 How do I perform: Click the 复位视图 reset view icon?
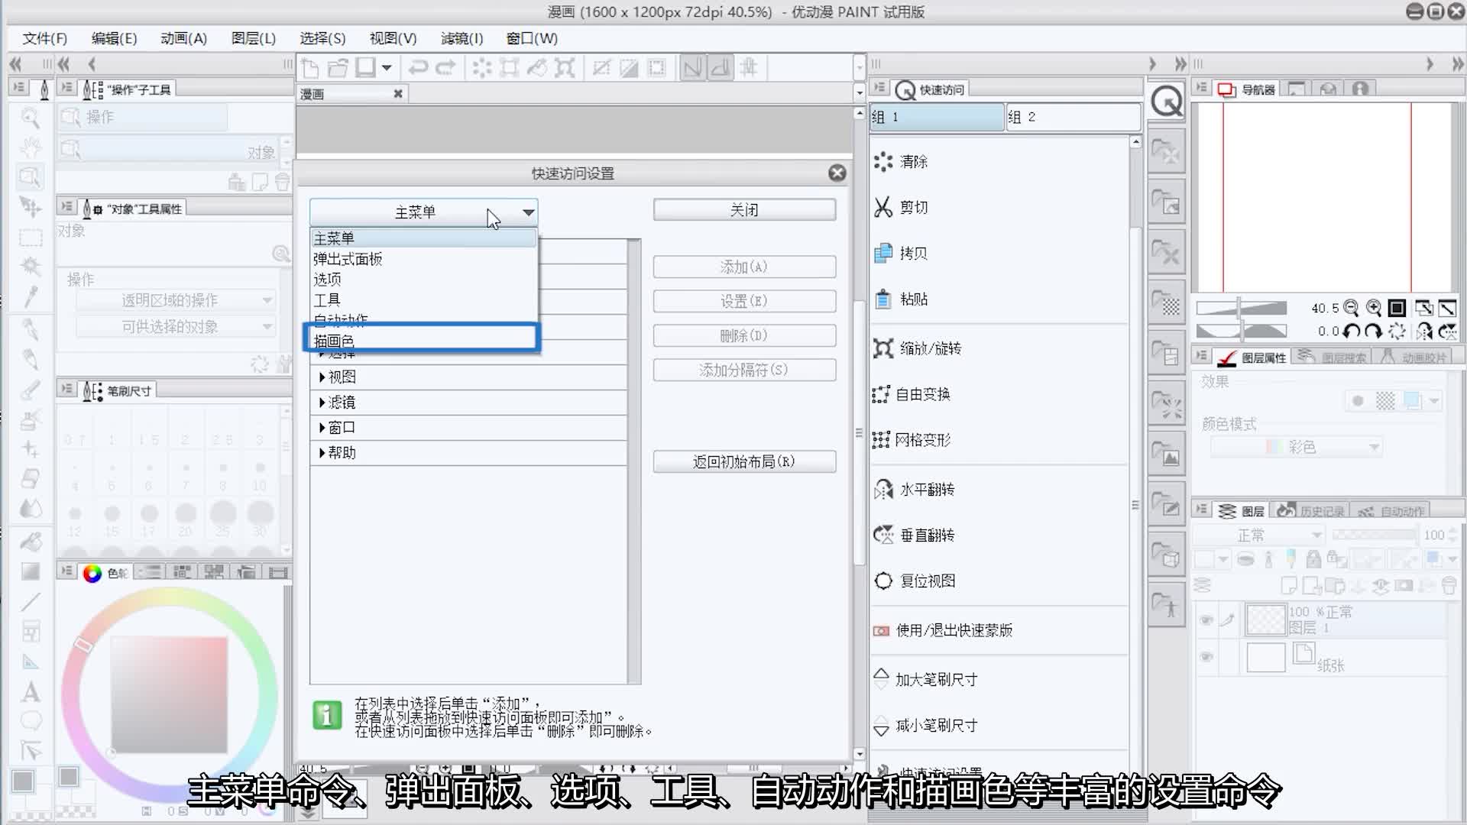click(883, 581)
